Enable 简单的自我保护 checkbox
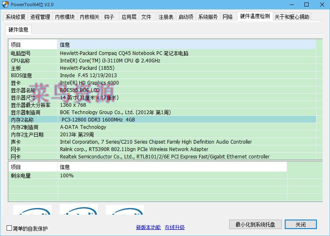 click(x=9, y=228)
